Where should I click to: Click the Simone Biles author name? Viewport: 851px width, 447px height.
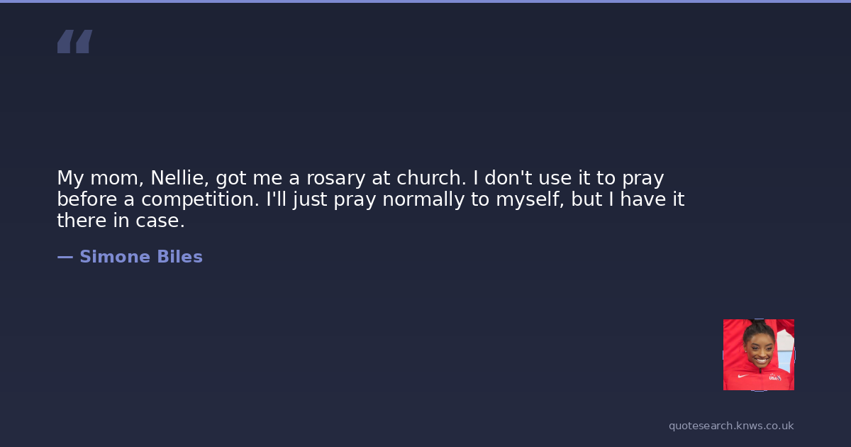point(140,257)
